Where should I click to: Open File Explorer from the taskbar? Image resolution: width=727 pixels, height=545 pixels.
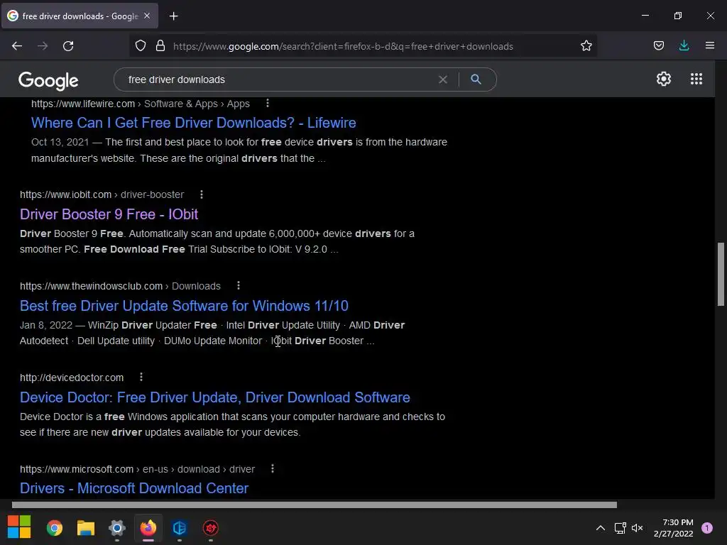[86, 528]
